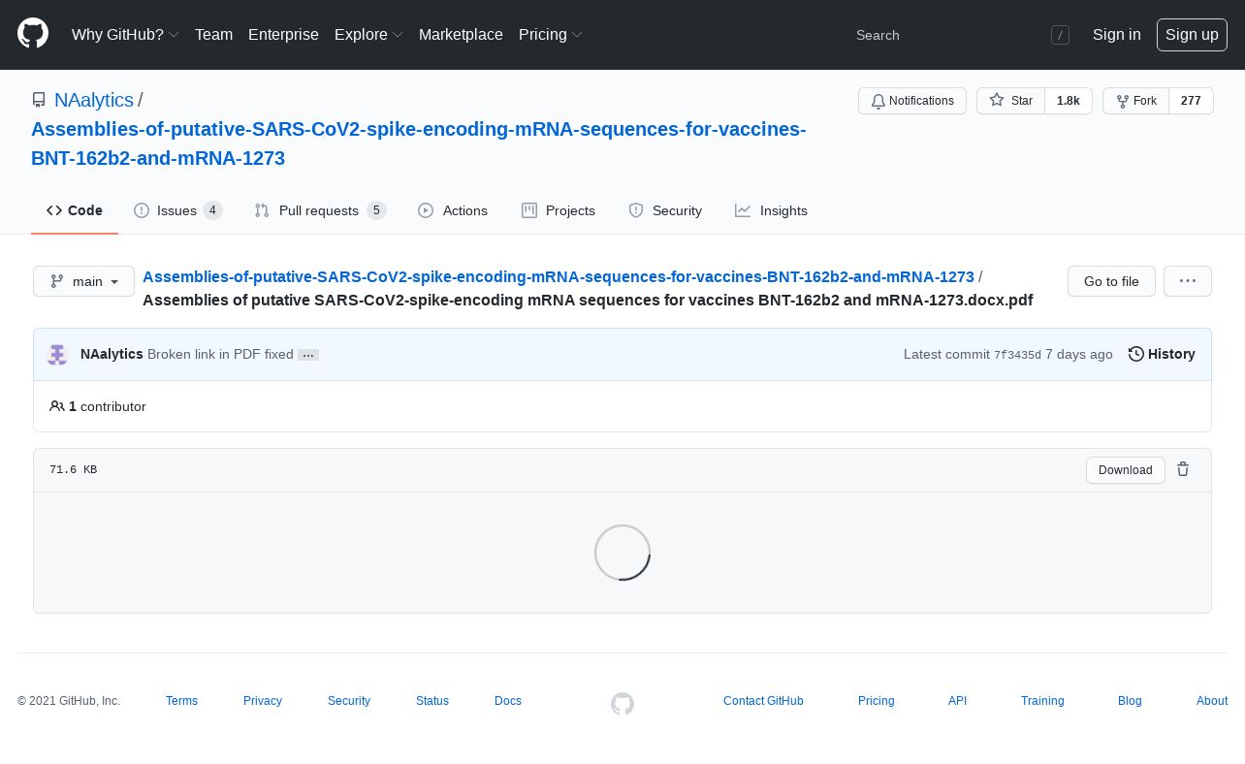Image resolution: width=1245 pixels, height=764 pixels.
Task: Open the three-dot more options menu
Action: [x=1188, y=281]
